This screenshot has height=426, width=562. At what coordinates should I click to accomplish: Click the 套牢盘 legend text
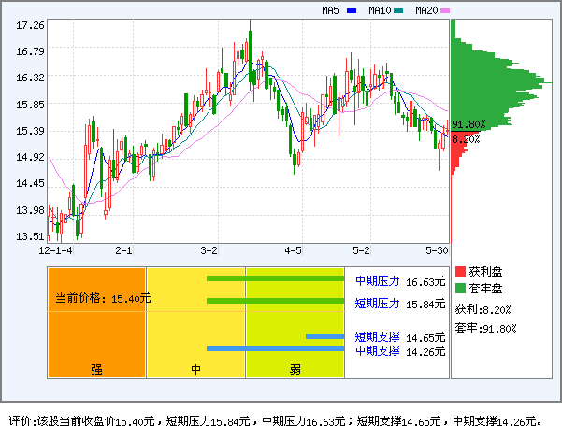485,289
